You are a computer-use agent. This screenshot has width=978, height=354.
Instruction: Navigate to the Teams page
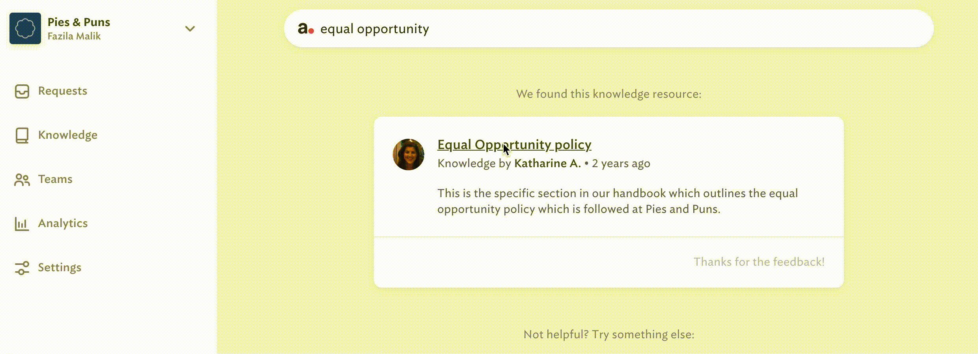point(55,179)
